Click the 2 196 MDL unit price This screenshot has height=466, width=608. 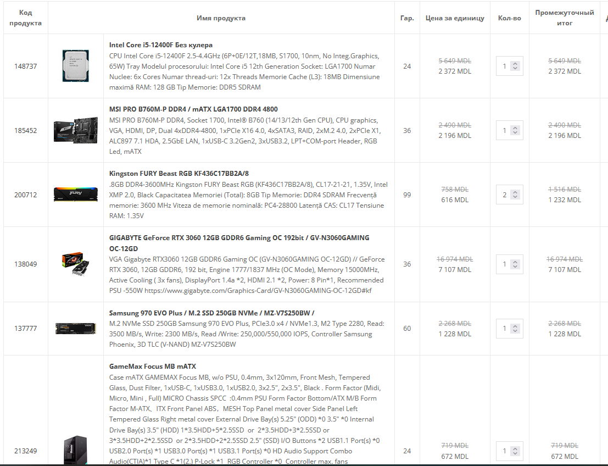click(455, 136)
